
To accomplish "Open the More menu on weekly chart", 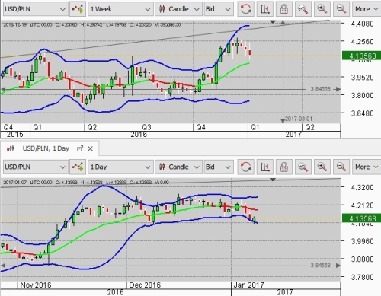I will coord(367,9).
